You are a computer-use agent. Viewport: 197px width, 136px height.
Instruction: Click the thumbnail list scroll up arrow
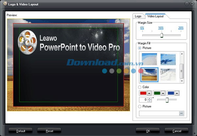tap(182, 54)
